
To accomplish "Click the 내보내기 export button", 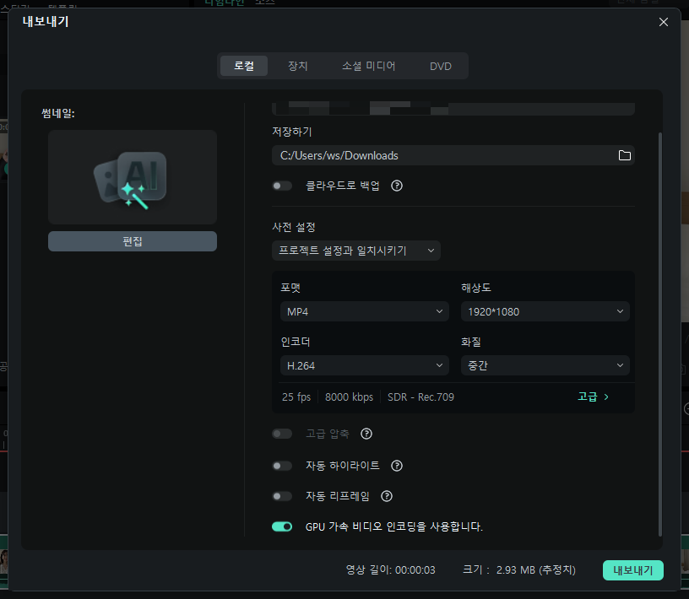I will pyautogui.click(x=632, y=570).
